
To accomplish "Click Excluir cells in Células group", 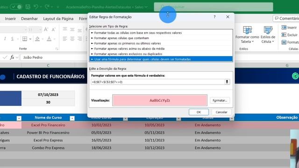I will point(290,35).
